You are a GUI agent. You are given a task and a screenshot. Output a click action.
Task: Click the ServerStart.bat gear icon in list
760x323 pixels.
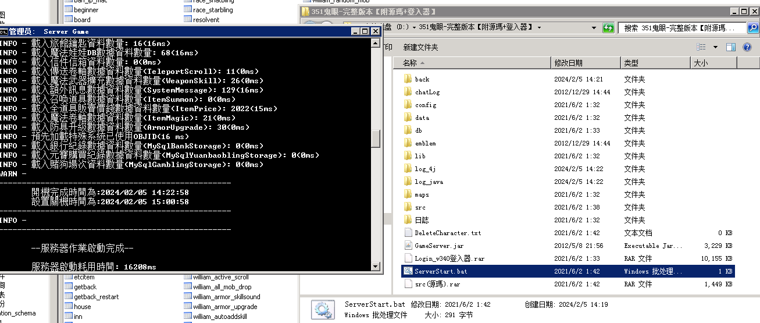(408, 271)
